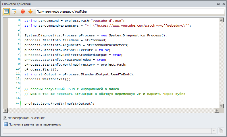Click the orange down arrow icon

pyautogui.click(x=30, y=11)
